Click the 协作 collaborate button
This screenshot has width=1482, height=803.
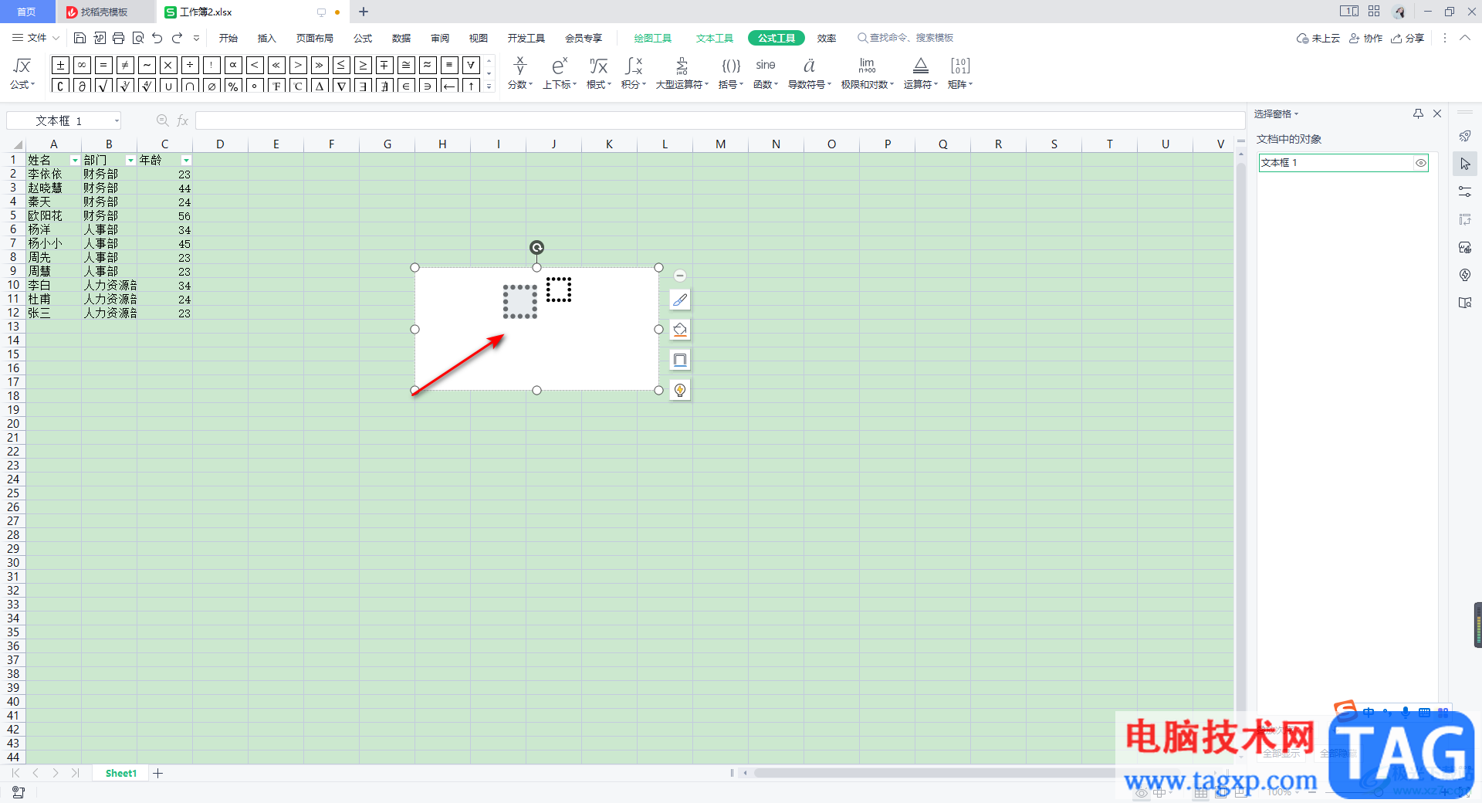[x=1366, y=38]
